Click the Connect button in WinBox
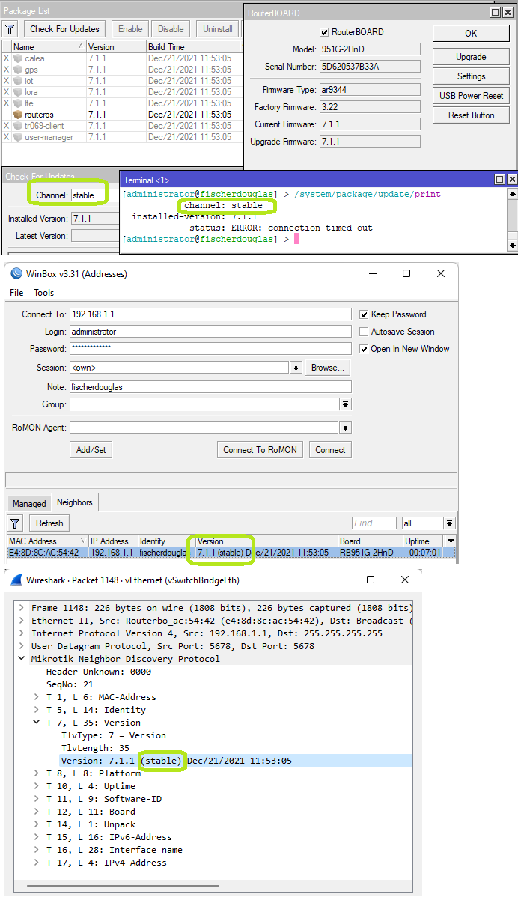518x900 pixels. coord(330,450)
